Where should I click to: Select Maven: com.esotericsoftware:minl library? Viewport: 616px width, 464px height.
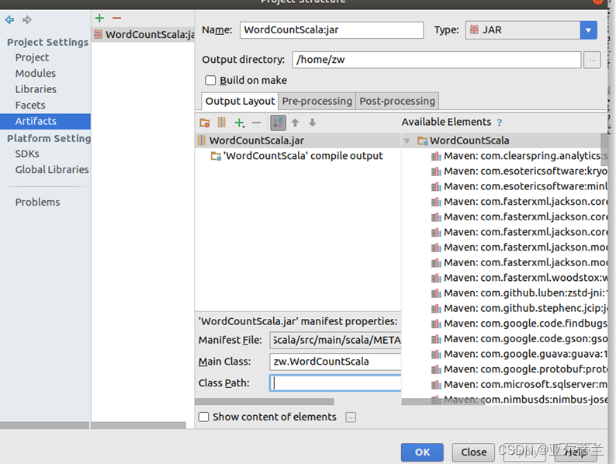[x=519, y=187]
